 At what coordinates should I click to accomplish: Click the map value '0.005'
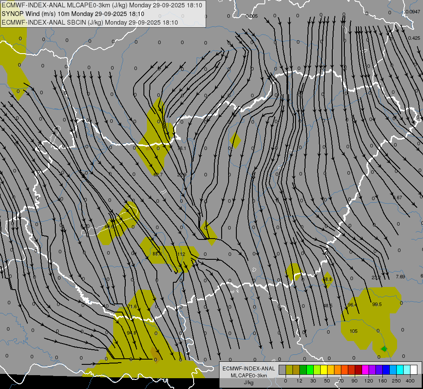coord(252,16)
